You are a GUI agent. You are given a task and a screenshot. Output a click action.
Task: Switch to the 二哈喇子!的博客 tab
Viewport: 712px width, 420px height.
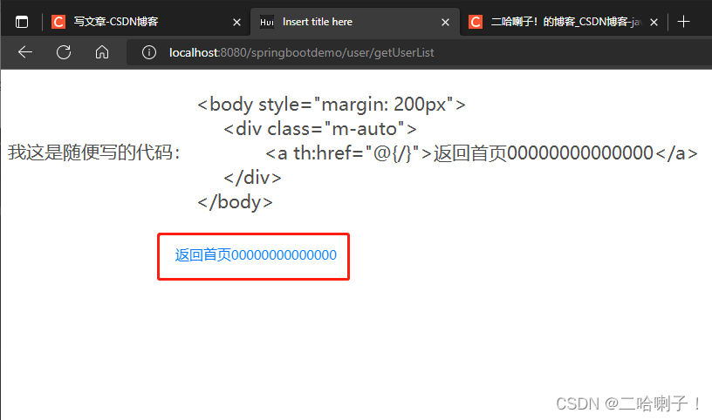[563, 22]
